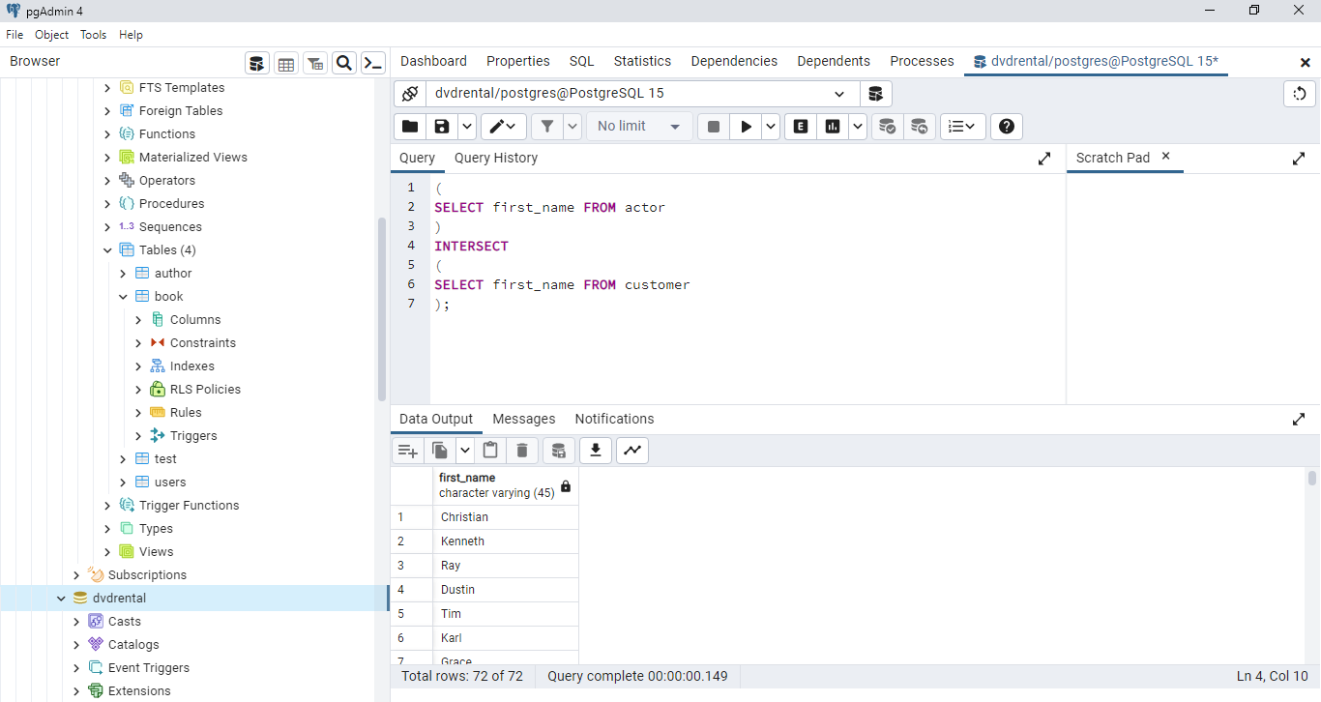Open the copy options dropdown arrow

465,451
